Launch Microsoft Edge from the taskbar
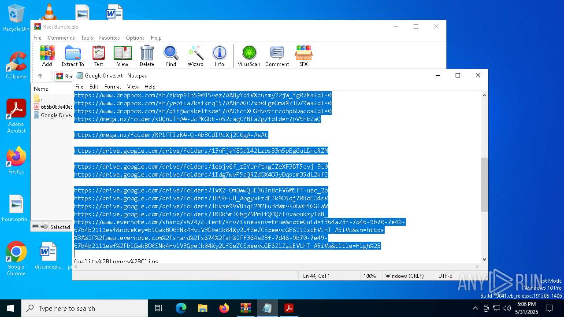Screen dimensions: 564x317 coord(181,308)
